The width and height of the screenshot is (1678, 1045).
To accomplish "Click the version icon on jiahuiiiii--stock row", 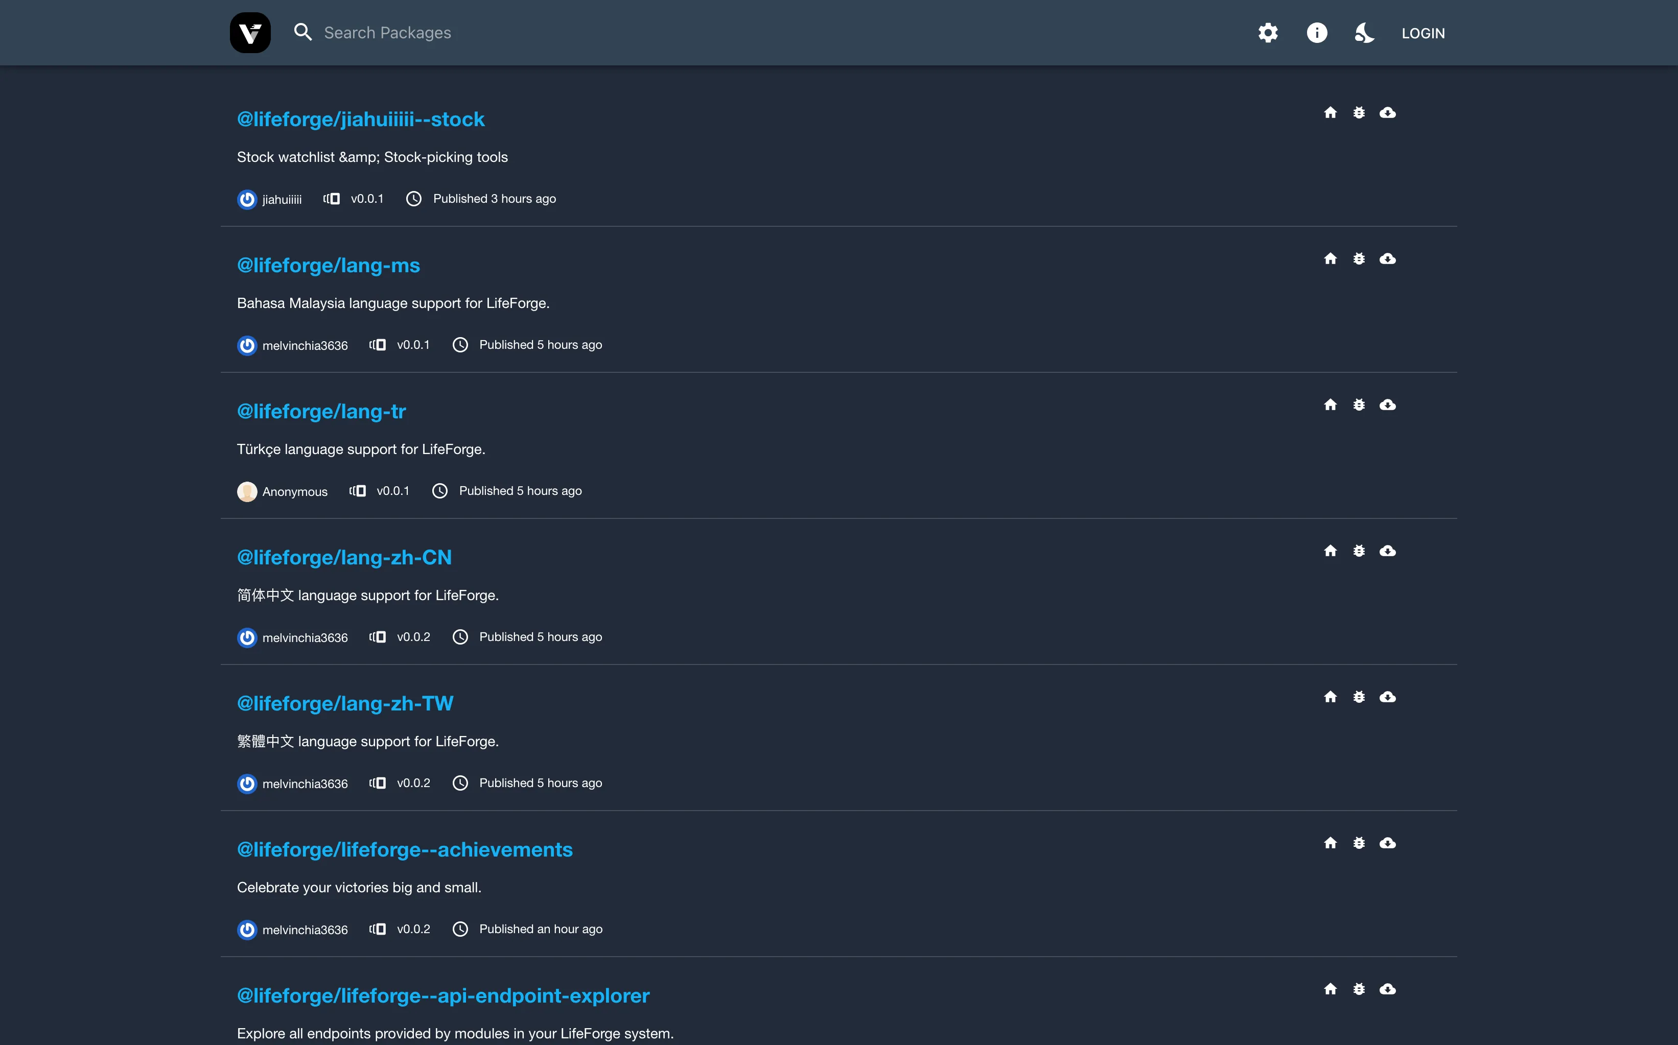I will click(x=331, y=199).
